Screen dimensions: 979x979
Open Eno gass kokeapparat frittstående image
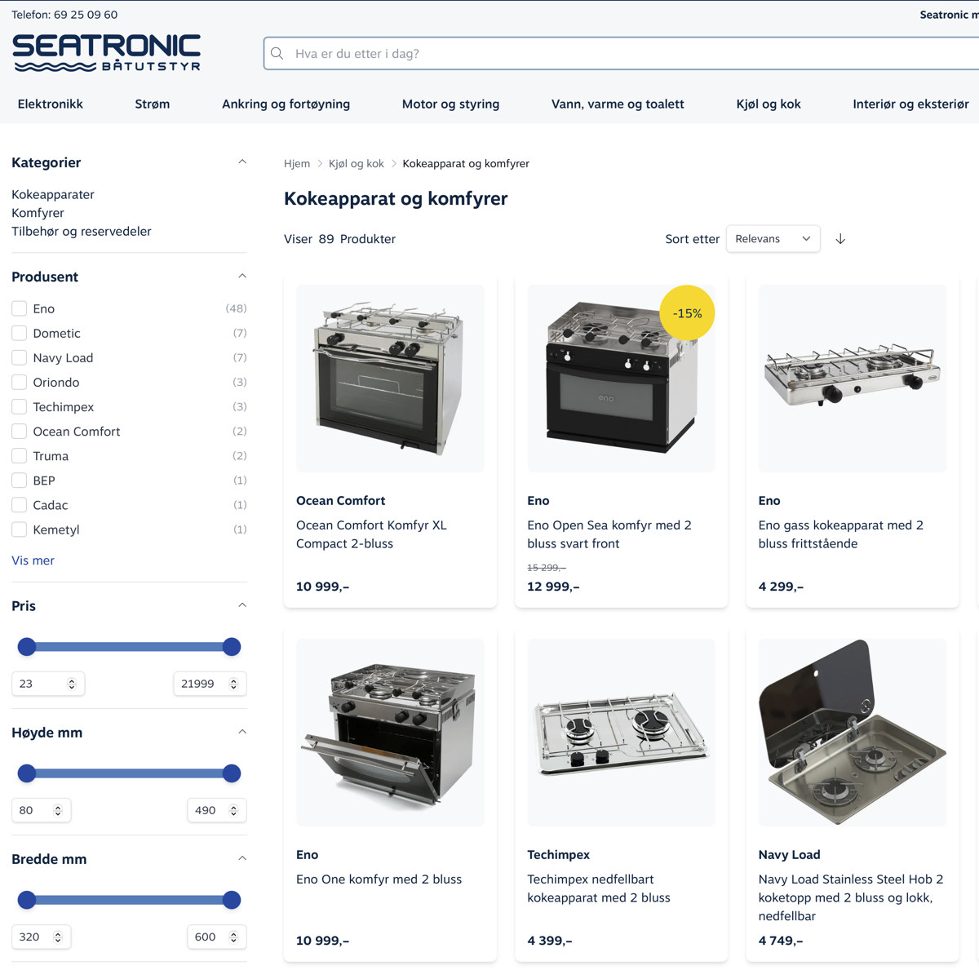853,379
